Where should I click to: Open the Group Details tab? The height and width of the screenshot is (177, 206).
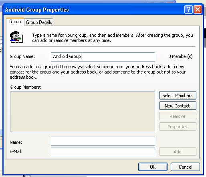coord(39,22)
